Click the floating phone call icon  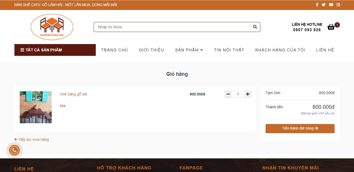point(14,150)
